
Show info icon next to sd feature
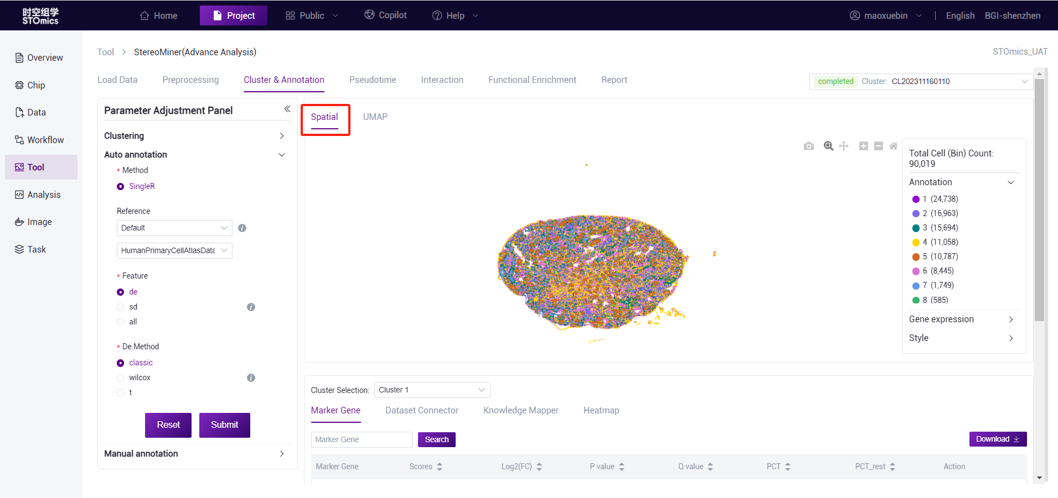pos(251,307)
